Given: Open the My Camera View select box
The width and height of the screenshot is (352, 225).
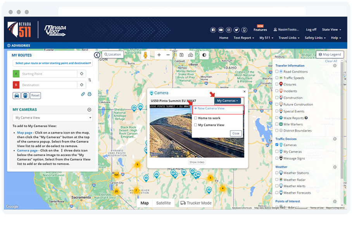Looking at the screenshot, I should click(x=53, y=118).
